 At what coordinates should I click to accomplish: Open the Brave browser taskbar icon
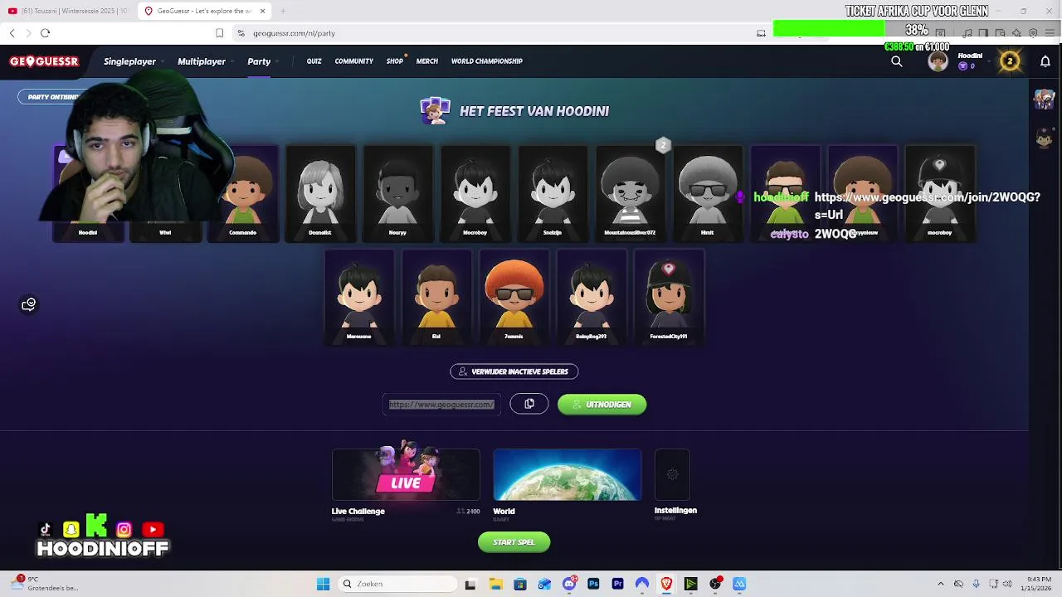point(666,585)
